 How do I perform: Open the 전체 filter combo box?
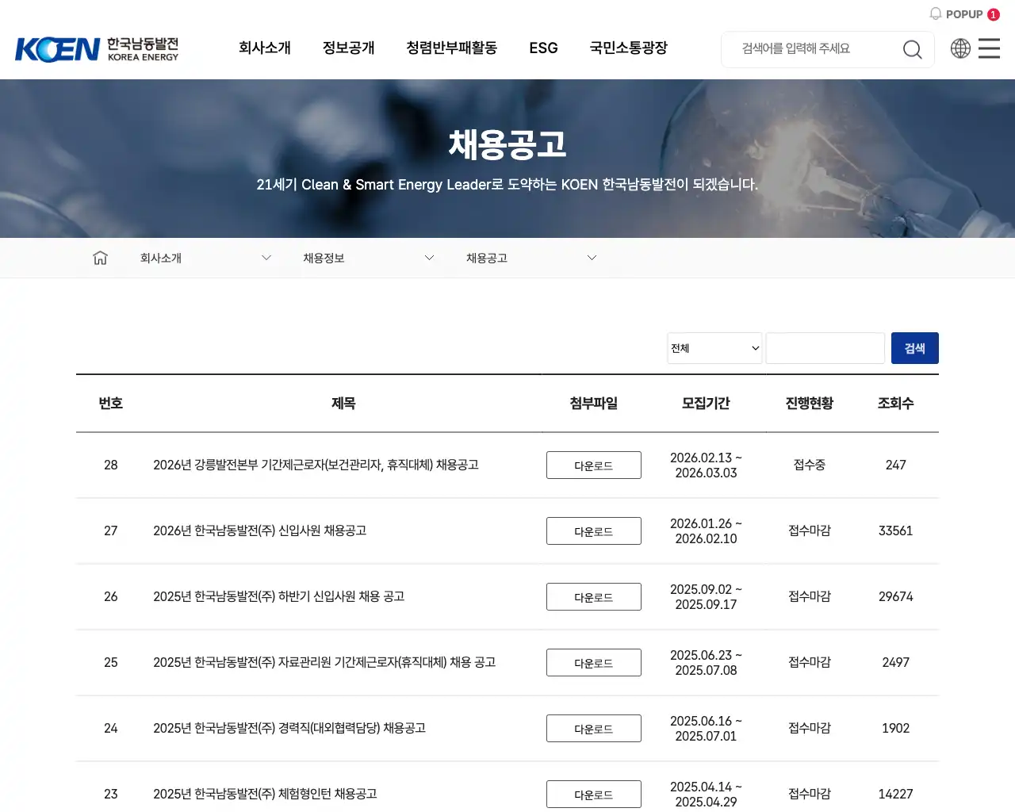tap(714, 347)
